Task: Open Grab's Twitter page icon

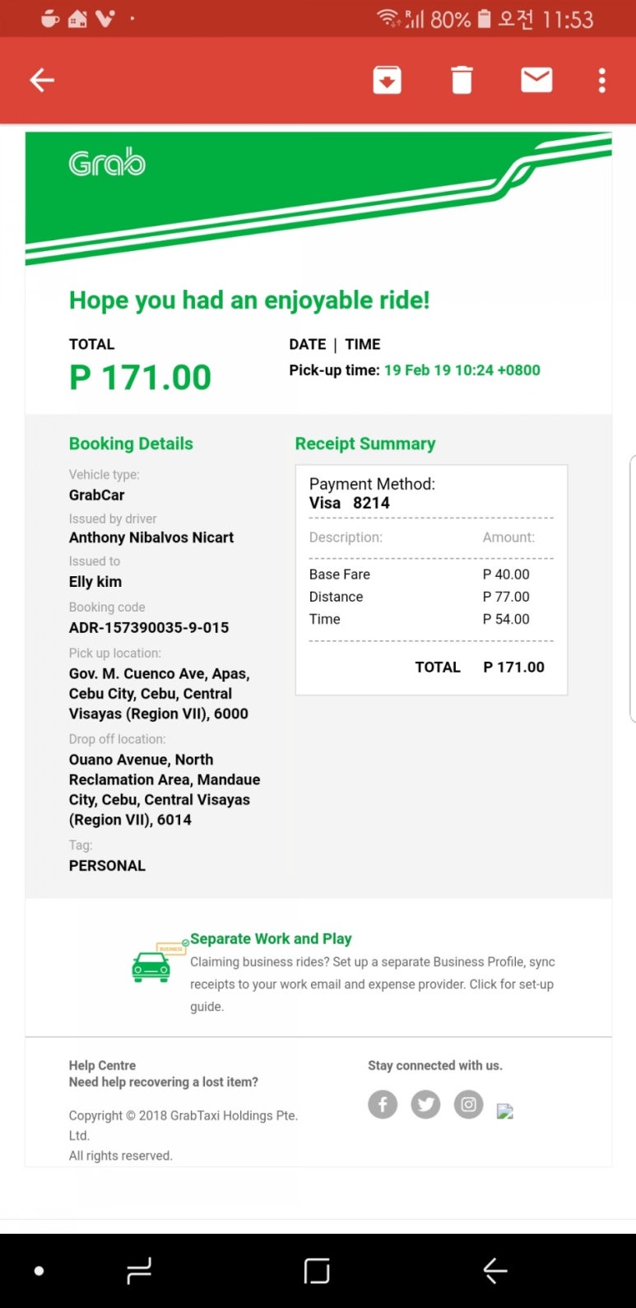Action: (425, 1104)
